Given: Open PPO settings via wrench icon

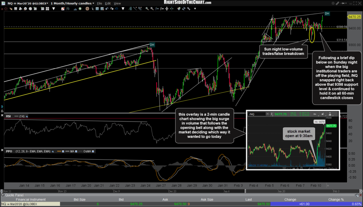Looking at the screenshot, I should pos(53,151).
